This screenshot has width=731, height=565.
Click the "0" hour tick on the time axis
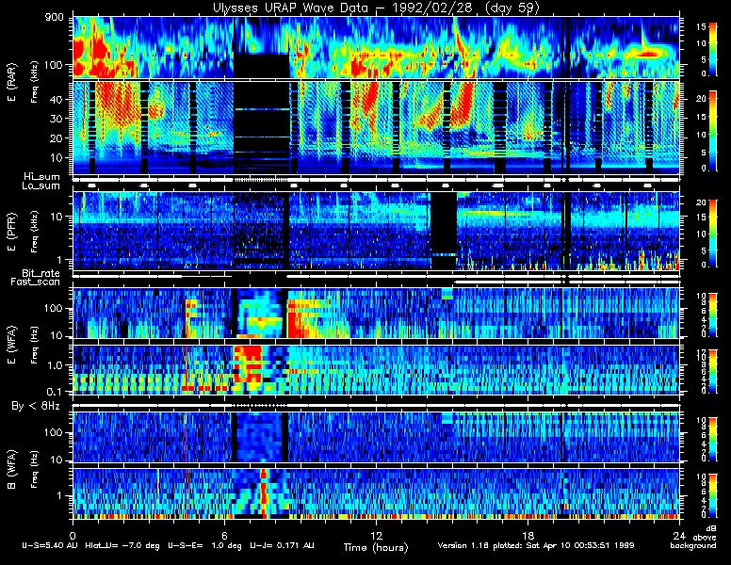(x=73, y=535)
